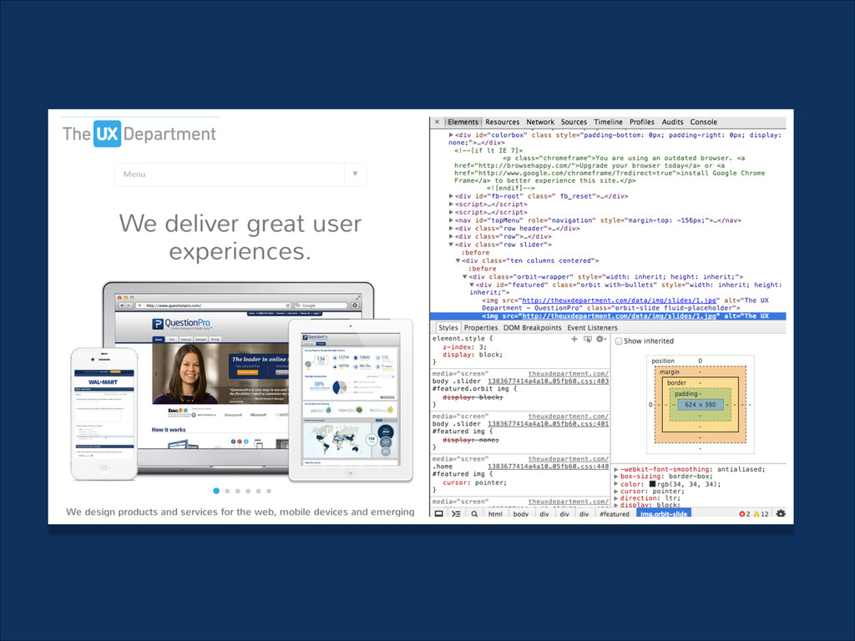The width and height of the screenshot is (855, 641).
Task: Open the Profiles tab
Action: tap(642, 122)
